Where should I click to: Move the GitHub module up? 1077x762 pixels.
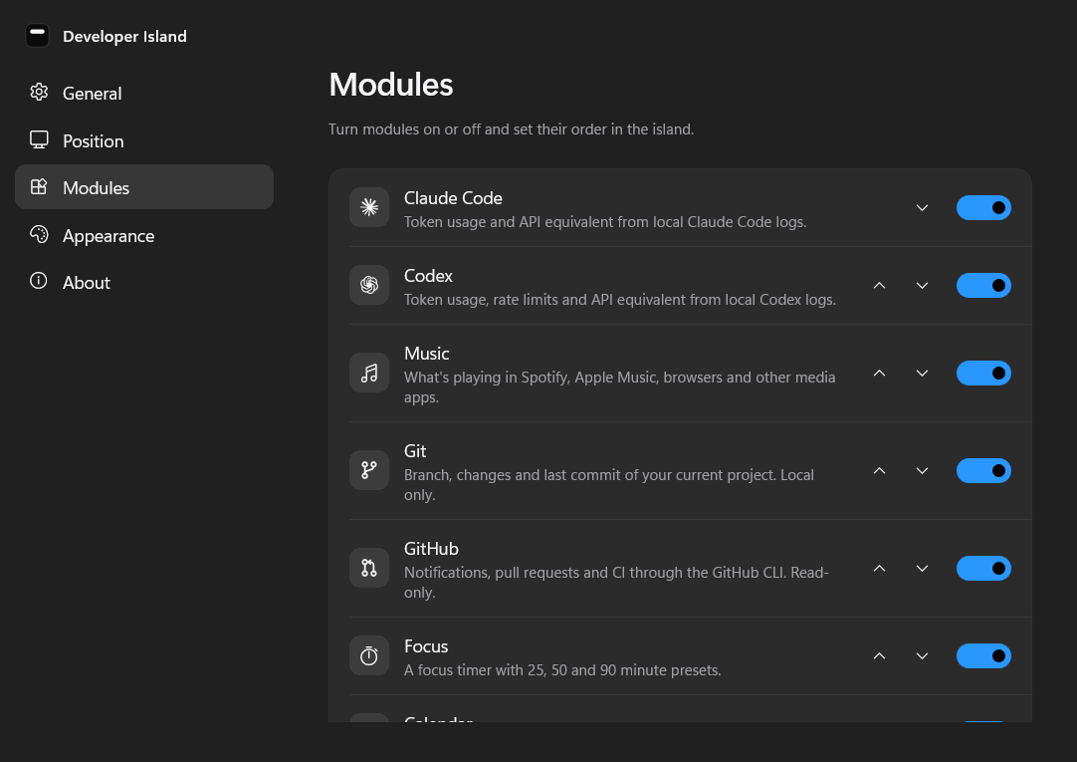[879, 568]
